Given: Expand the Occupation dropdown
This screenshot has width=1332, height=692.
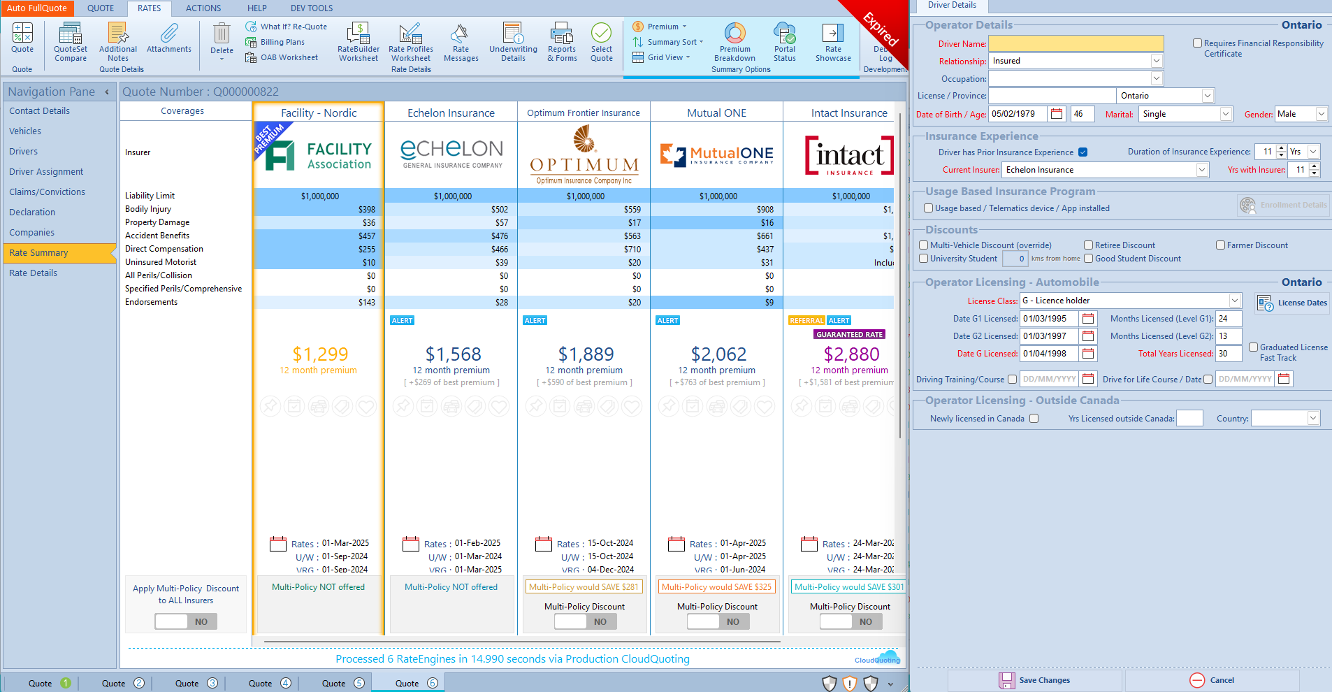Looking at the screenshot, I should (1156, 79).
